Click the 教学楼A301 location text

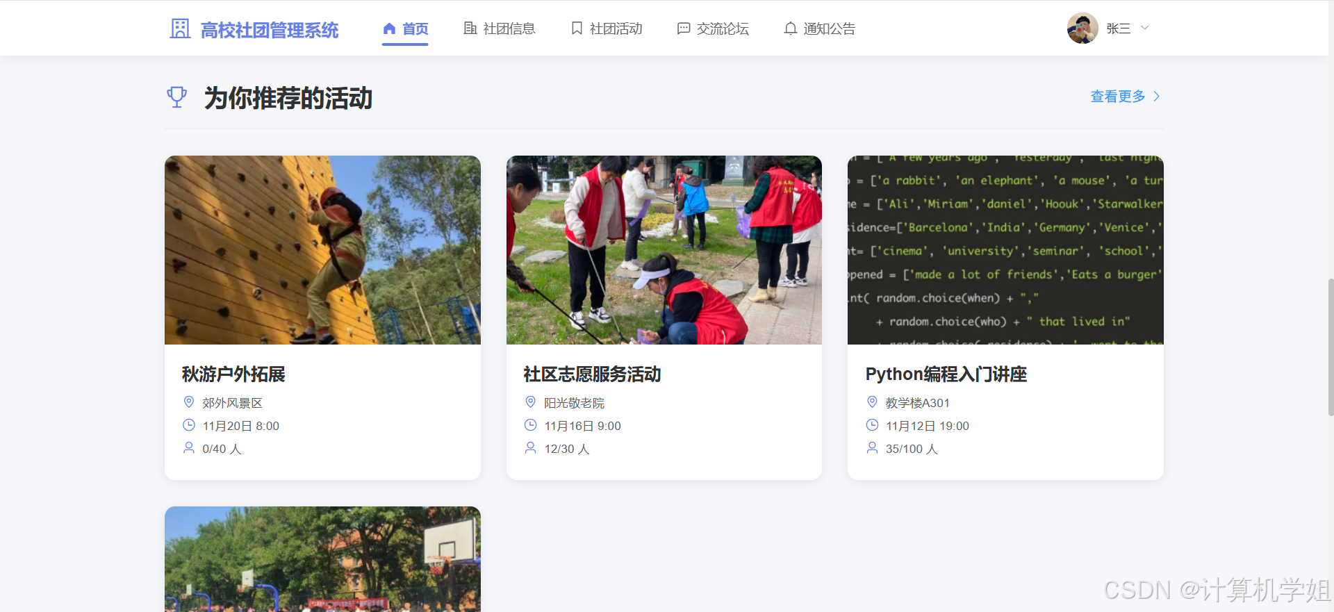[x=918, y=403]
